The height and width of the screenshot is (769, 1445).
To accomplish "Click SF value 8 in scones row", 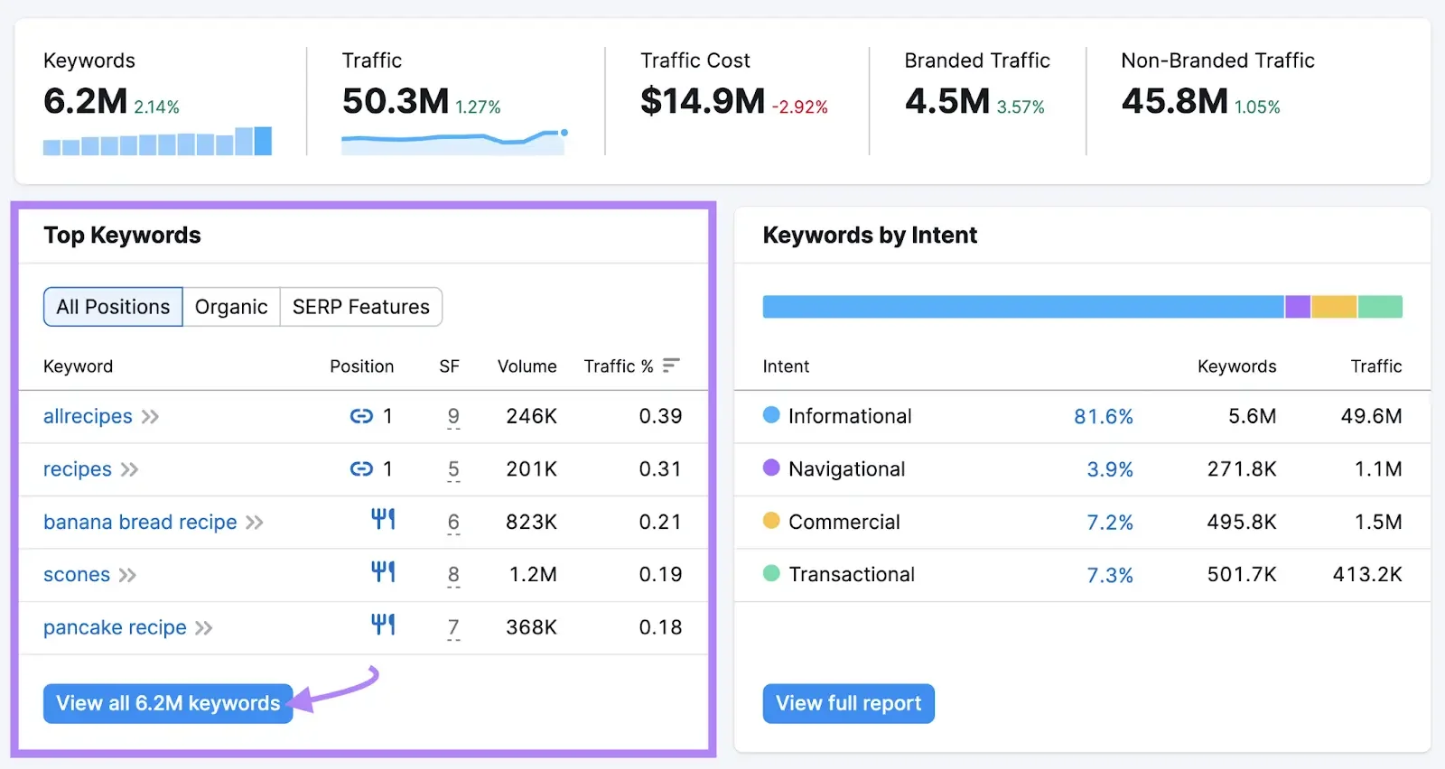I will coord(453,575).
